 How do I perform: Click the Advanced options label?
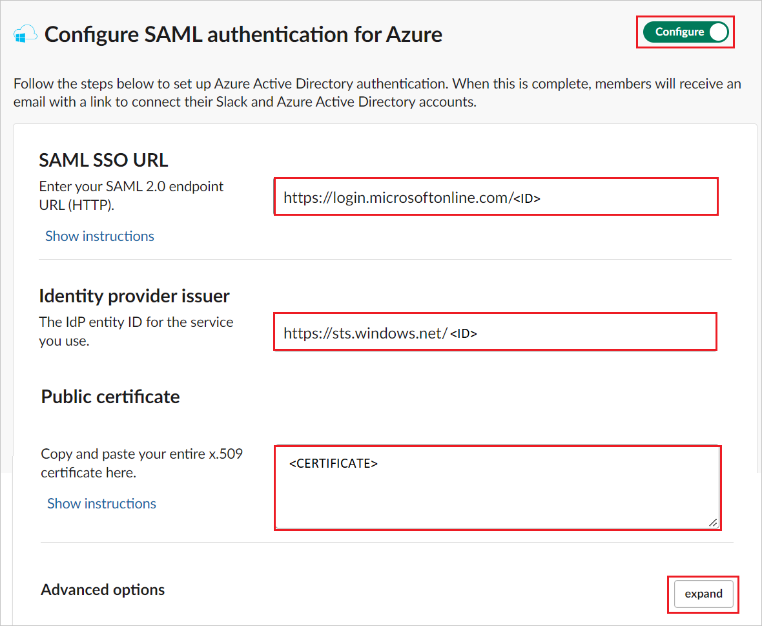[103, 590]
